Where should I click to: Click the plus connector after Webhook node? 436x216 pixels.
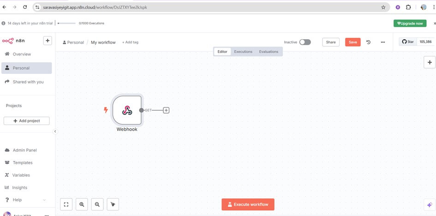[x=166, y=110]
